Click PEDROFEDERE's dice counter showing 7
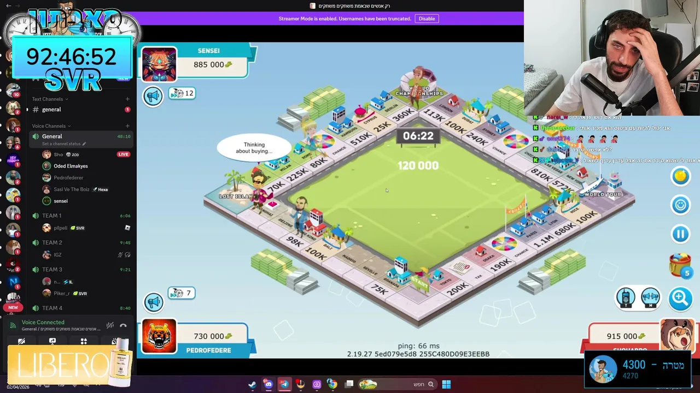 coord(182,293)
